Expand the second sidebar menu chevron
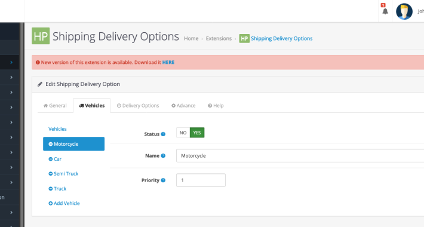The width and height of the screenshot is (424, 227). coord(11,78)
